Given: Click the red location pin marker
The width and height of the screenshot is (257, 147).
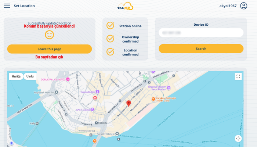Looking at the screenshot, I should coord(128,103).
